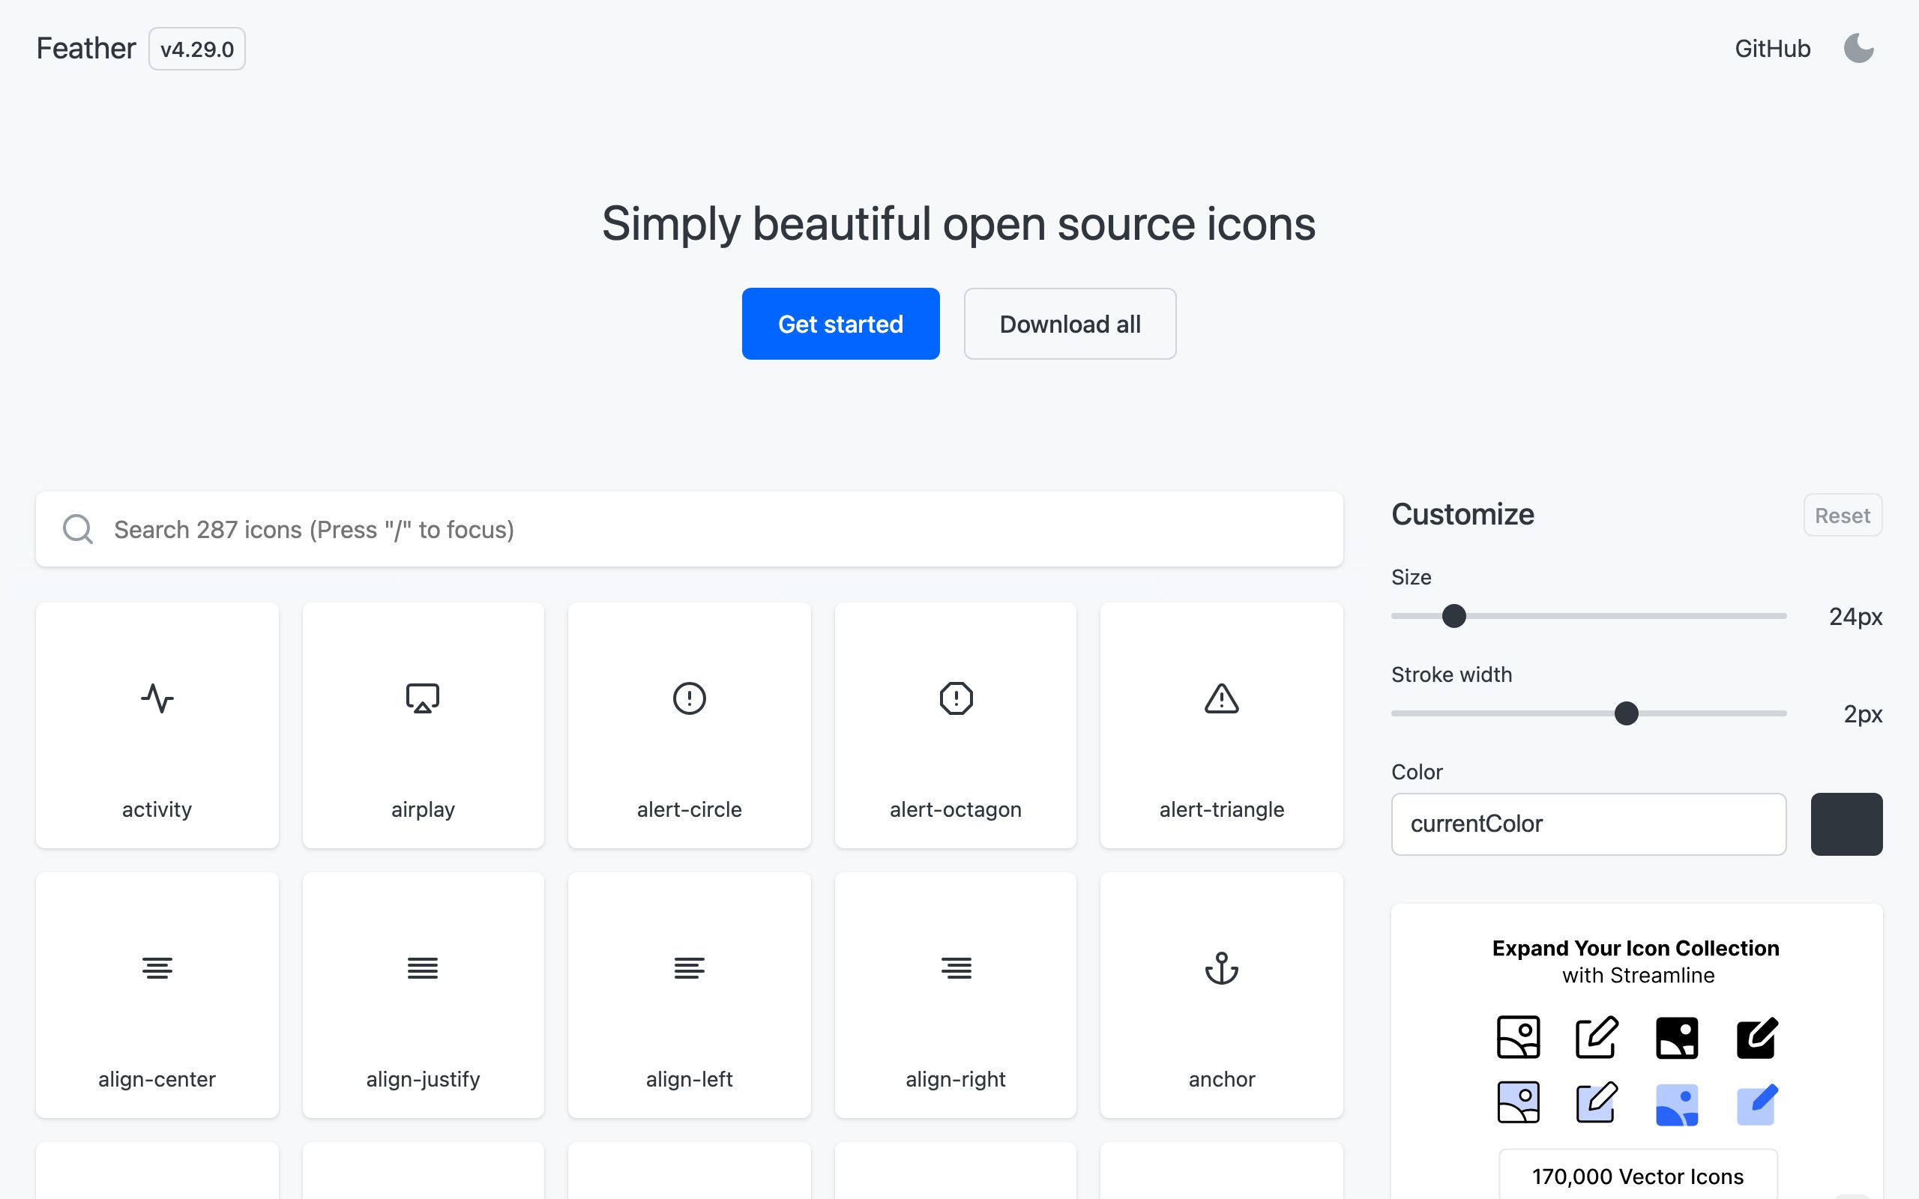Click the Feather logo link

[86, 49]
